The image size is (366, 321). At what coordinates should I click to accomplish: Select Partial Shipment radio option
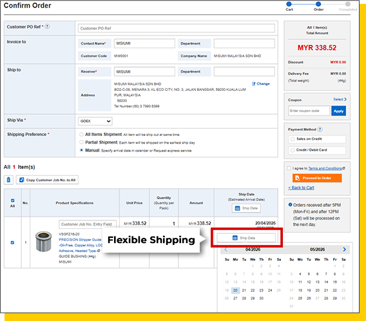click(81, 142)
